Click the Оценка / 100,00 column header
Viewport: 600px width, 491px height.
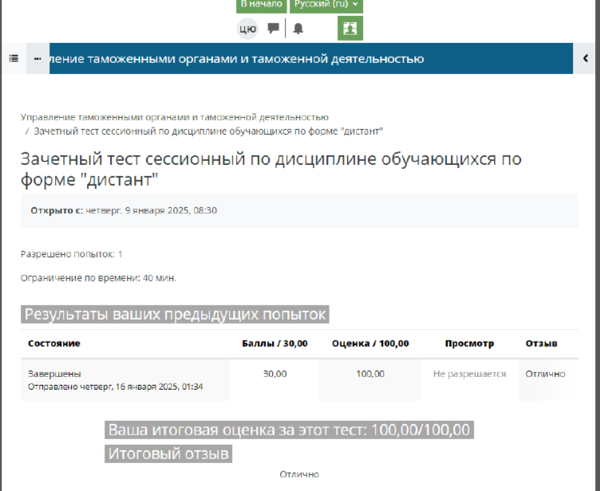point(370,344)
